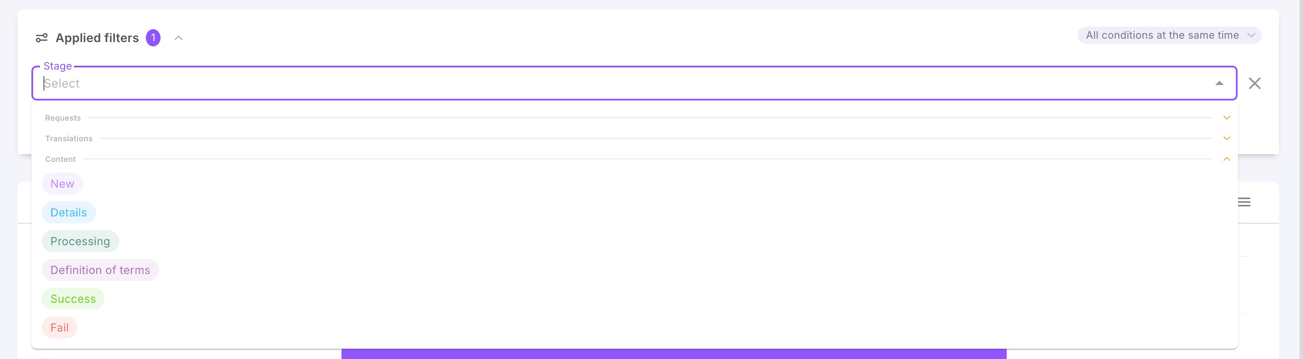
Task: Click the orange chevron next to Translations
Action: tap(1226, 137)
